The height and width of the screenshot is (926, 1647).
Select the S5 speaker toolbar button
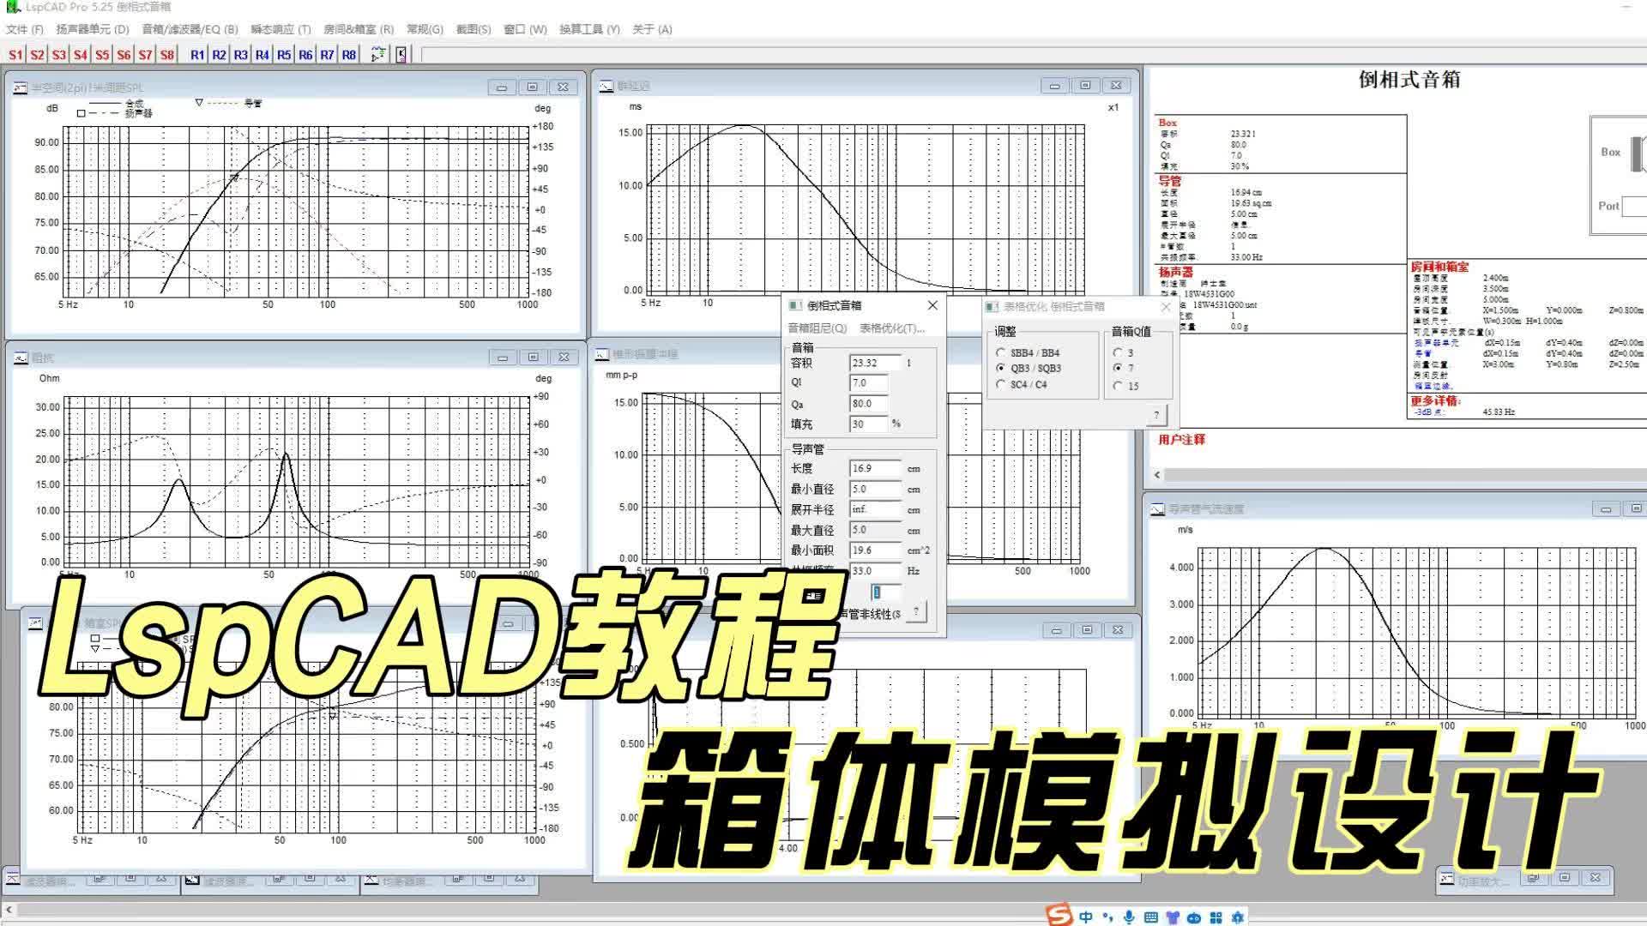pos(102,55)
